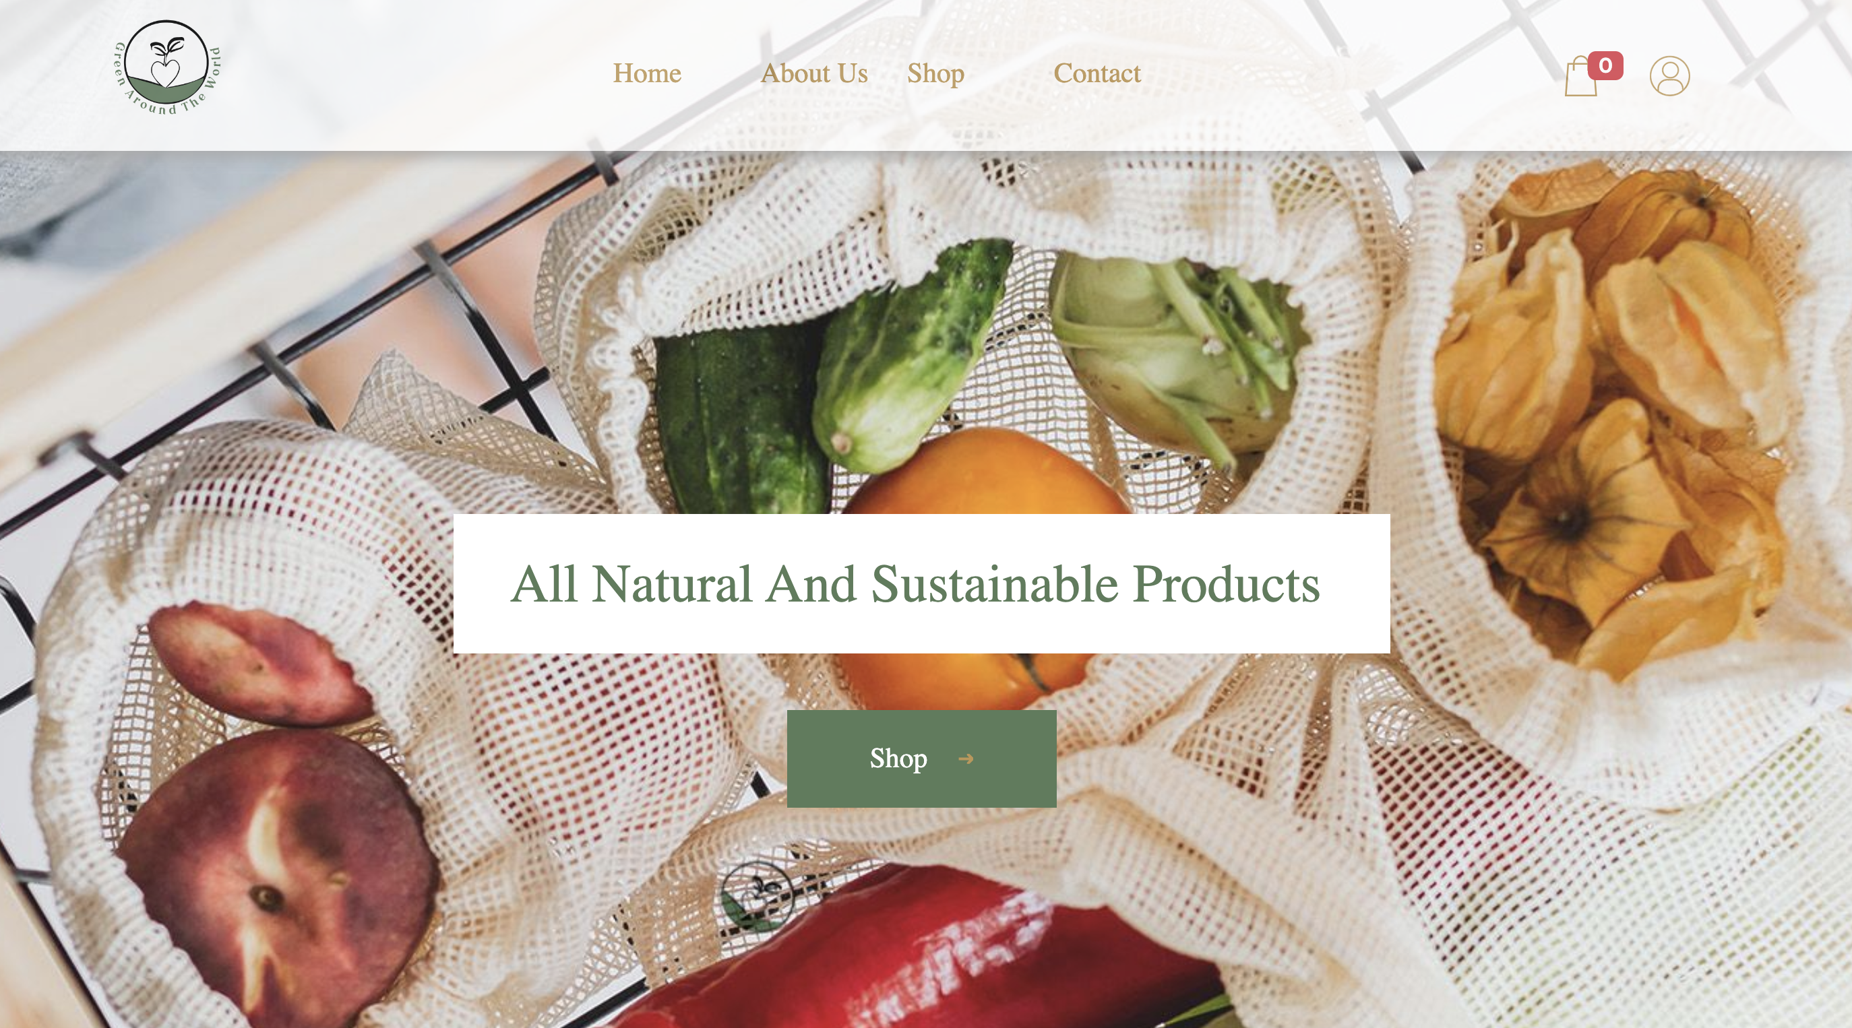Open the user account profile icon
Screen dimensions: 1852x1028
pyautogui.click(x=1669, y=76)
